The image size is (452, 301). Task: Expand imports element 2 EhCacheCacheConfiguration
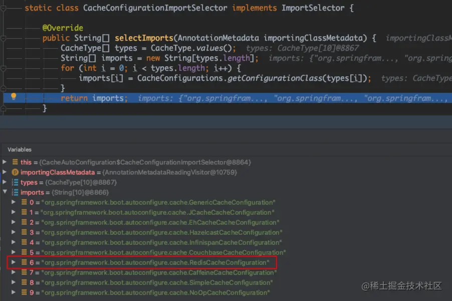13,222
